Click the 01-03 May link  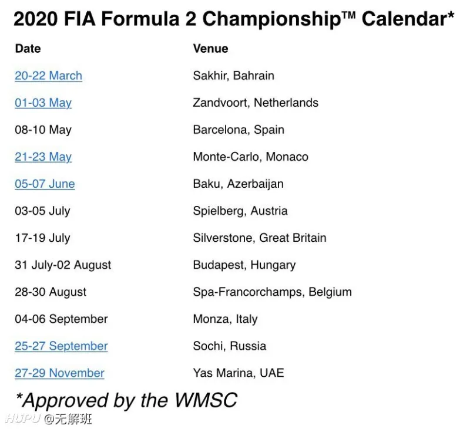coord(43,103)
